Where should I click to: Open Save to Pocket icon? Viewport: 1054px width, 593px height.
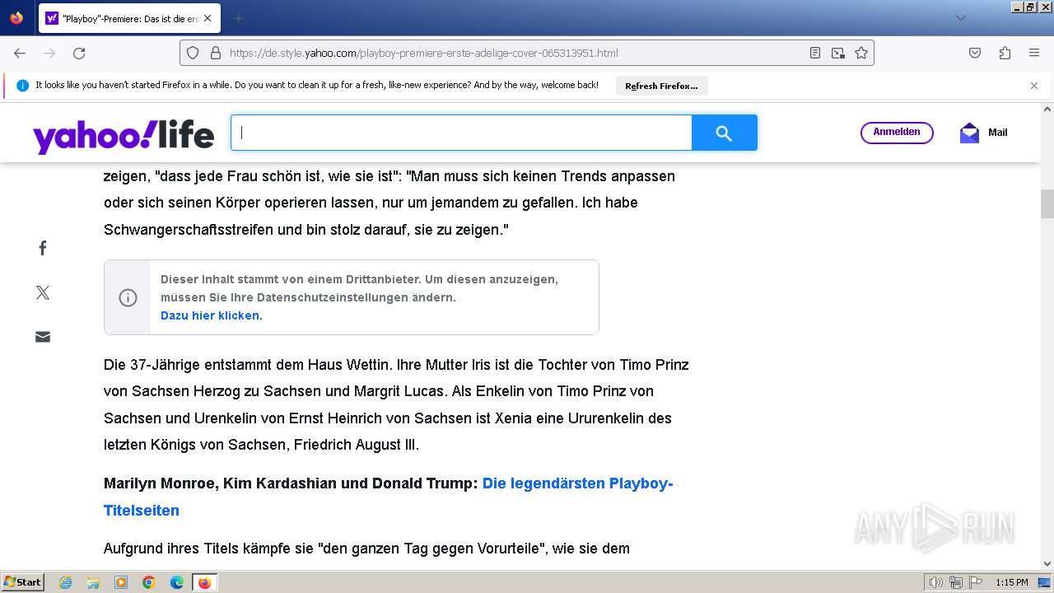[975, 53]
